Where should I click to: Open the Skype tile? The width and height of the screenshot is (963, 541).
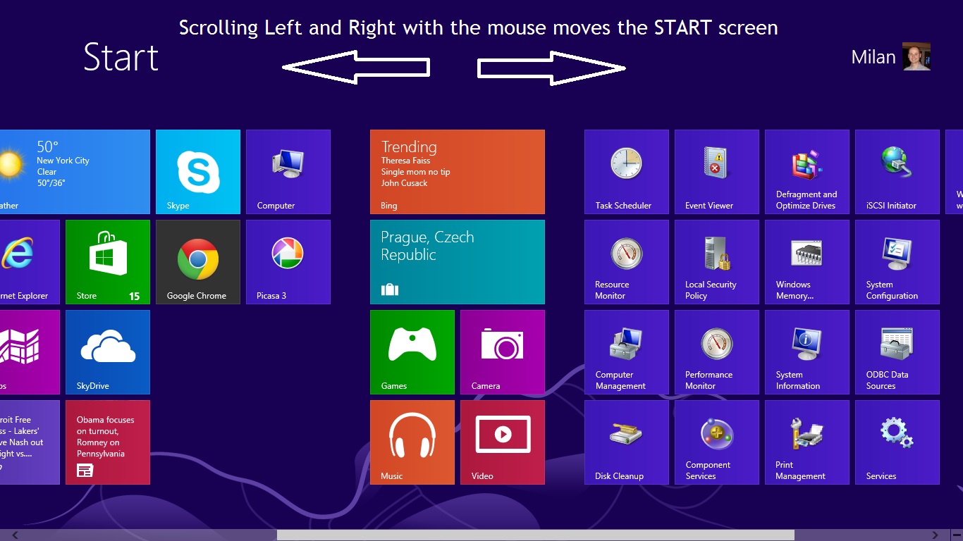pyautogui.click(x=198, y=172)
